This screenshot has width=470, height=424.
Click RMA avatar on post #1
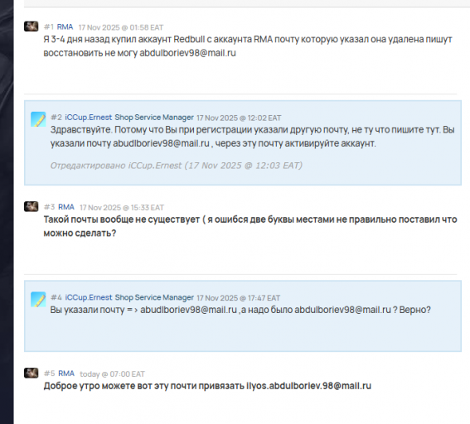(x=31, y=26)
